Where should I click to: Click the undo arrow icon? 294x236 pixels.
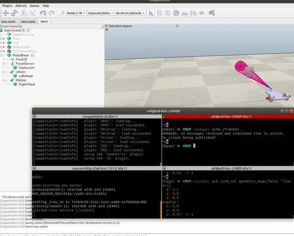tap(43, 13)
